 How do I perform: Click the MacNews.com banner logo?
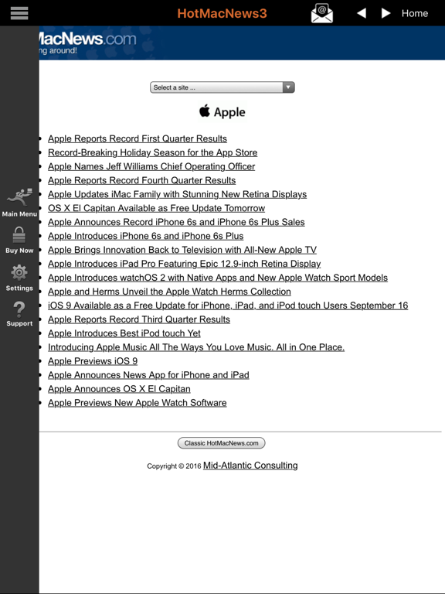[88, 43]
